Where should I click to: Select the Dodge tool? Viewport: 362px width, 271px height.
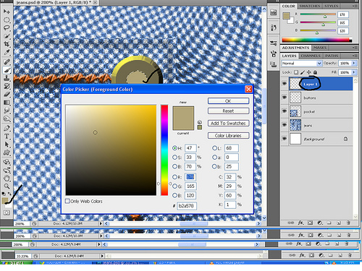tap(7, 119)
